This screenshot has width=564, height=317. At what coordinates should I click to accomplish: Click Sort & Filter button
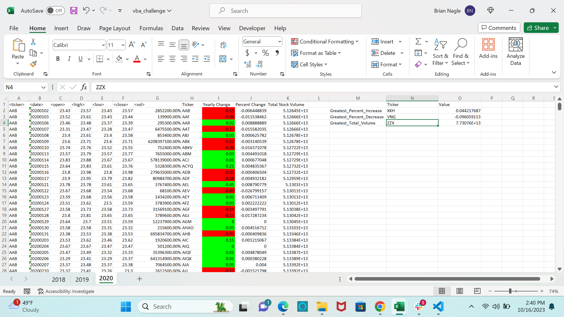coord(440,52)
